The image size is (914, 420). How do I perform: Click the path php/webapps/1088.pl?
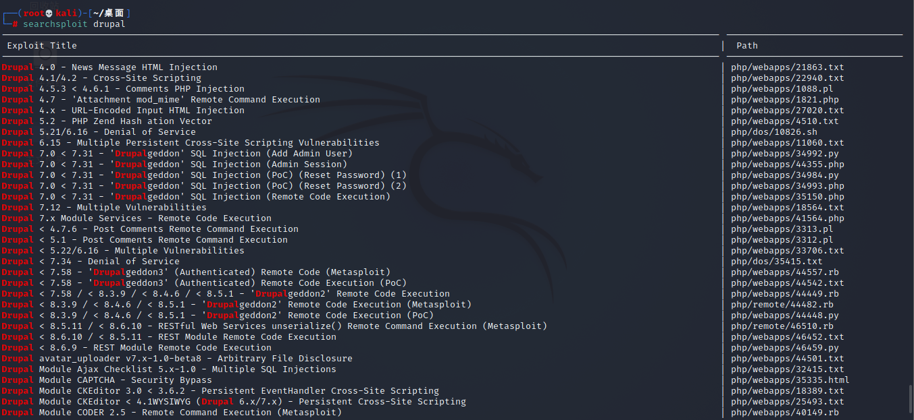point(782,89)
